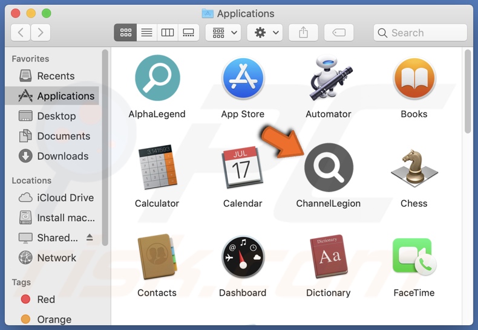Open the Install mac... volume
The image size is (478, 330).
tap(52, 218)
